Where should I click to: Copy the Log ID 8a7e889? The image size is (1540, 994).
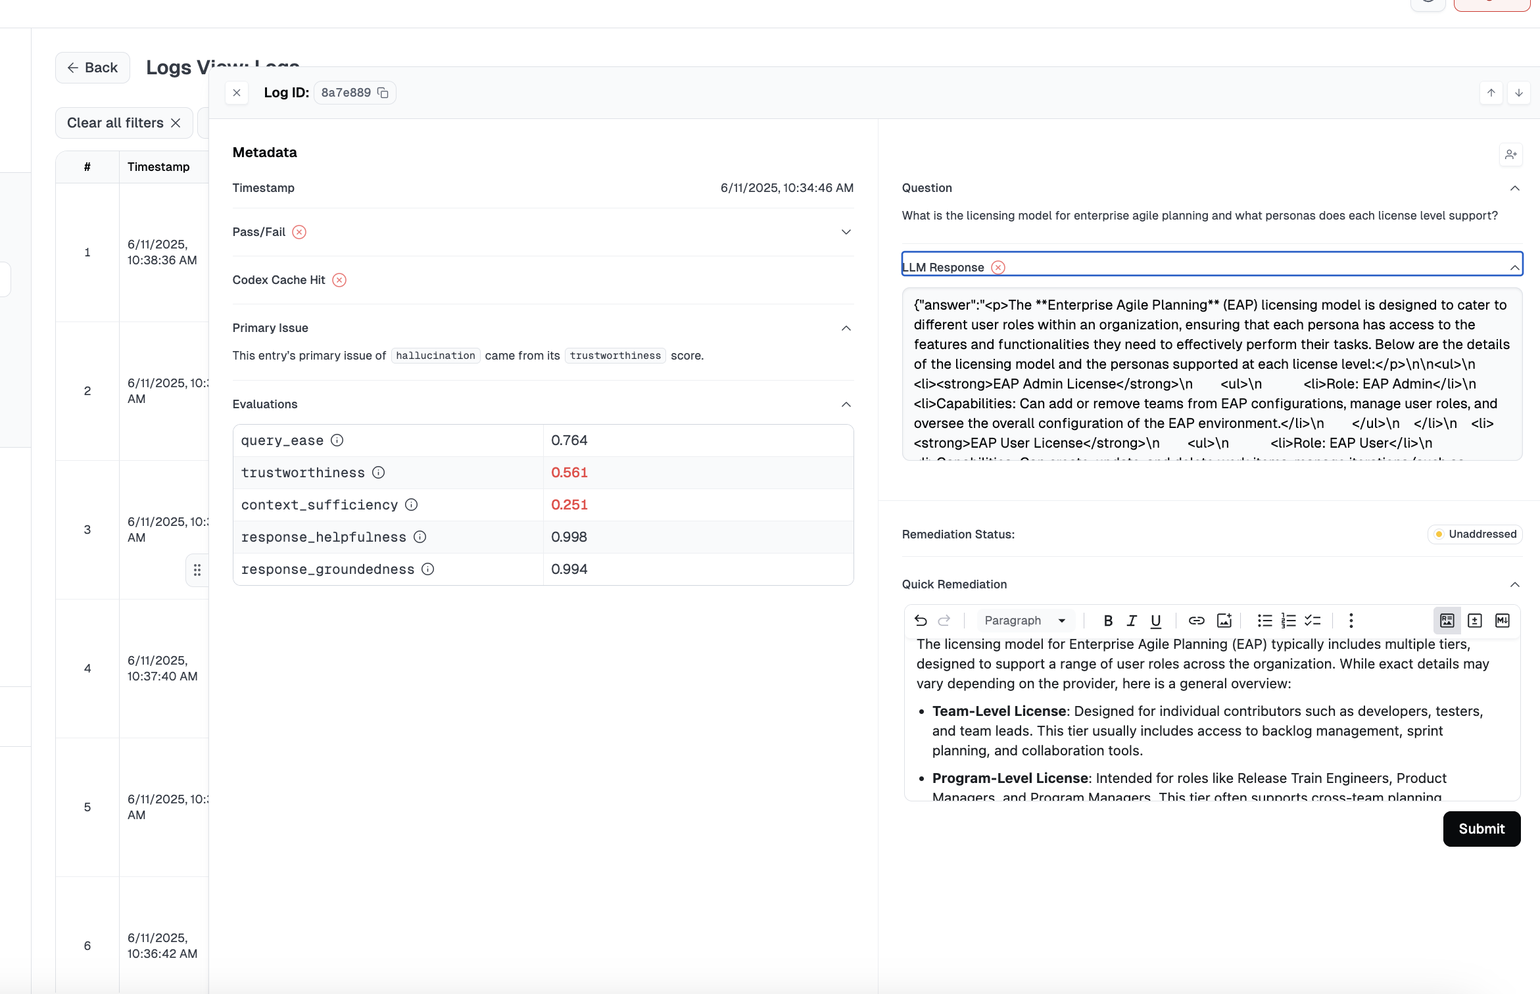coord(383,93)
